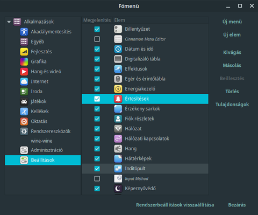Click the Digitalizáló tábla tablet icon
Screen dimensions: 258x215
coord(118,59)
